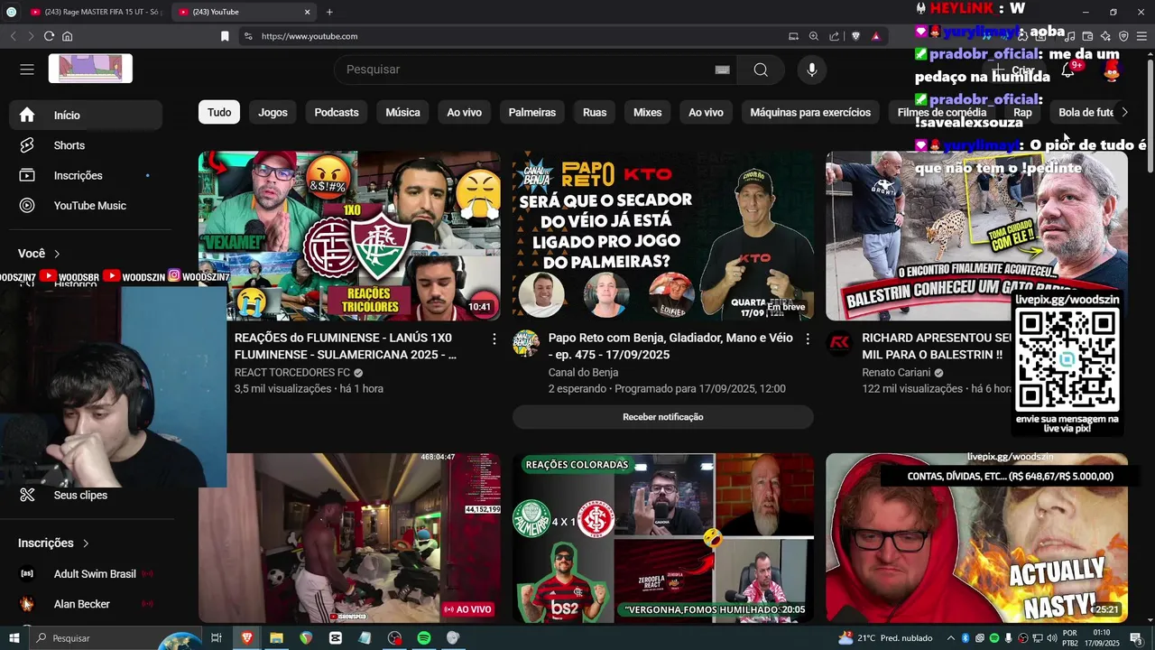Image resolution: width=1155 pixels, height=650 pixels.
Task: Reload the page in the browser
Action: (x=49, y=36)
